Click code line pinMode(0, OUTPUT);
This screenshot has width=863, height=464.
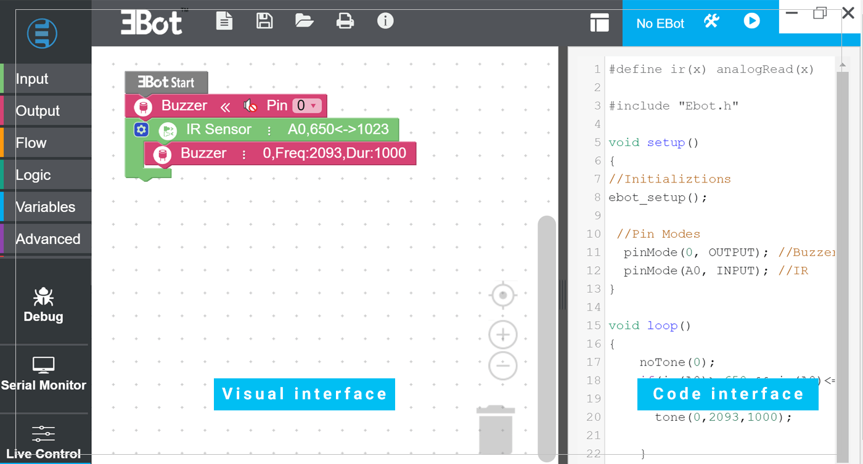tap(697, 252)
